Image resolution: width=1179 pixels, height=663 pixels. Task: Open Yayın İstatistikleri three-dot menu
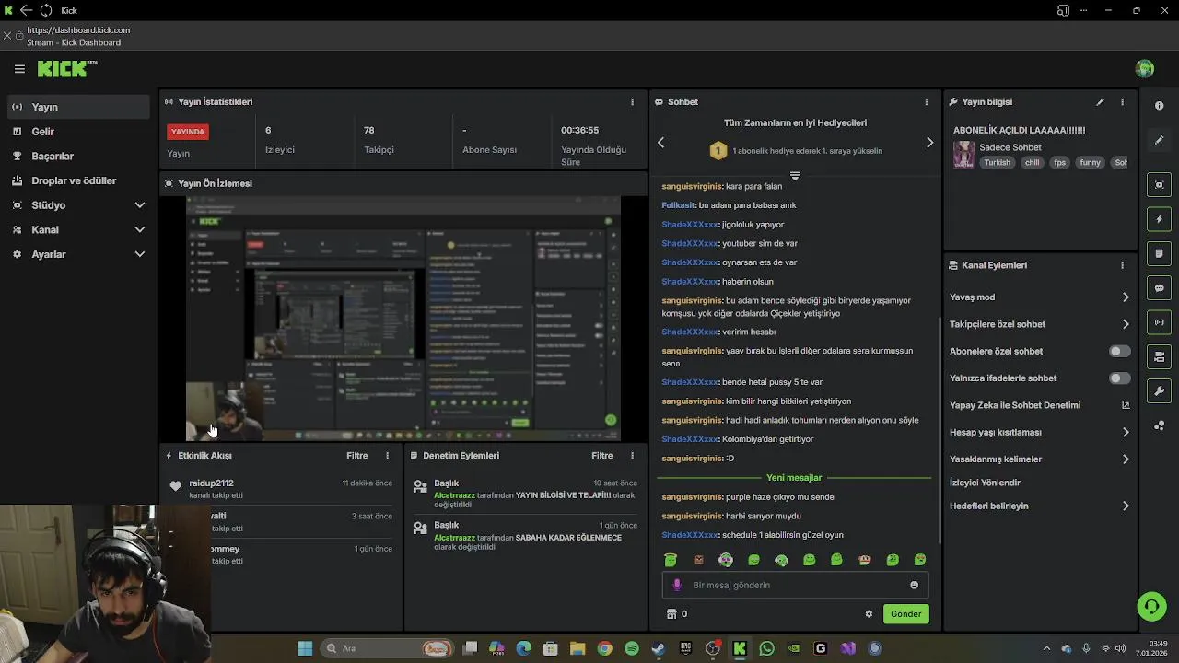(632, 102)
